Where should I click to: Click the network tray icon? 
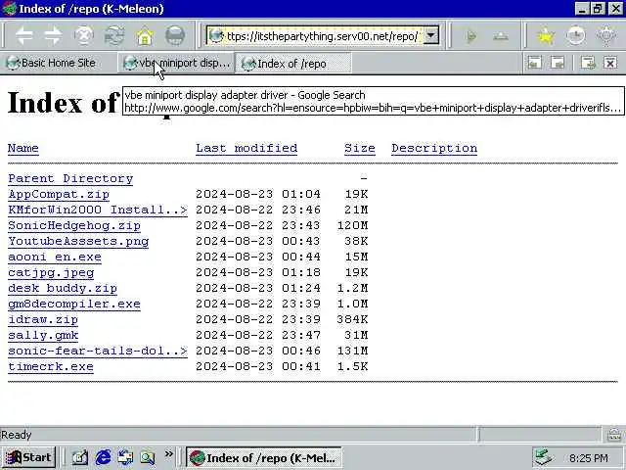point(543,457)
